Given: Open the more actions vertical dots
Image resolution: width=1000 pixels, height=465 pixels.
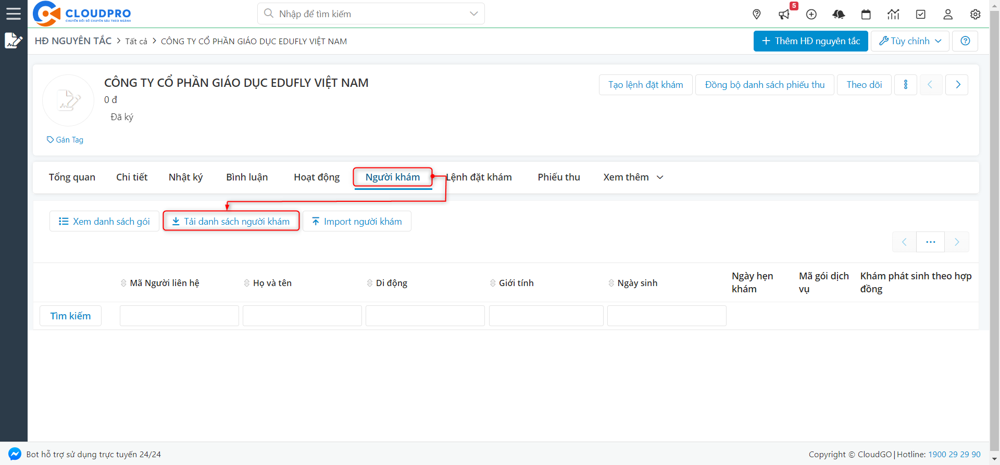Looking at the screenshot, I should coord(906,85).
